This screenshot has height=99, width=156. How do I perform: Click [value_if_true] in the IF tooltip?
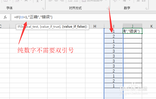click(x=50, y=27)
